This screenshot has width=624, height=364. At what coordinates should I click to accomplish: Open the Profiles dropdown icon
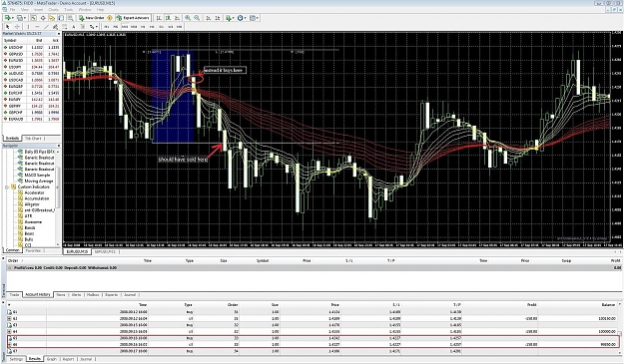(21, 18)
